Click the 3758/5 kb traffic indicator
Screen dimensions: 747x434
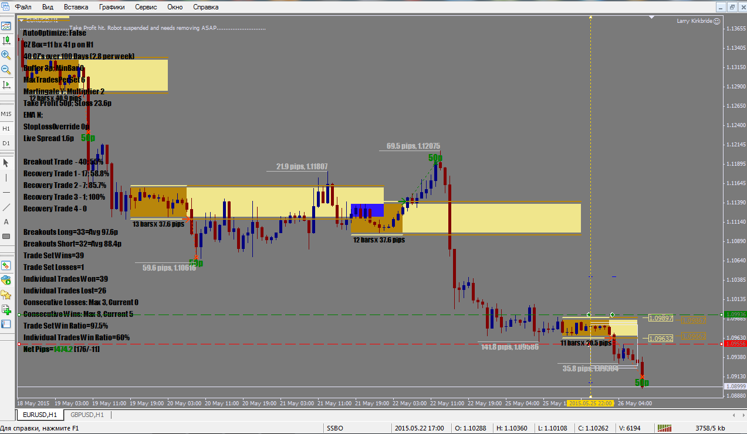pyautogui.click(x=711, y=428)
